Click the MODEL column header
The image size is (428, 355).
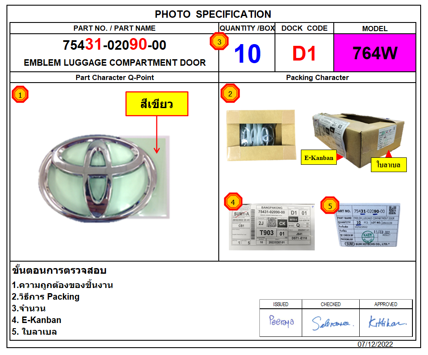[x=375, y=29]
